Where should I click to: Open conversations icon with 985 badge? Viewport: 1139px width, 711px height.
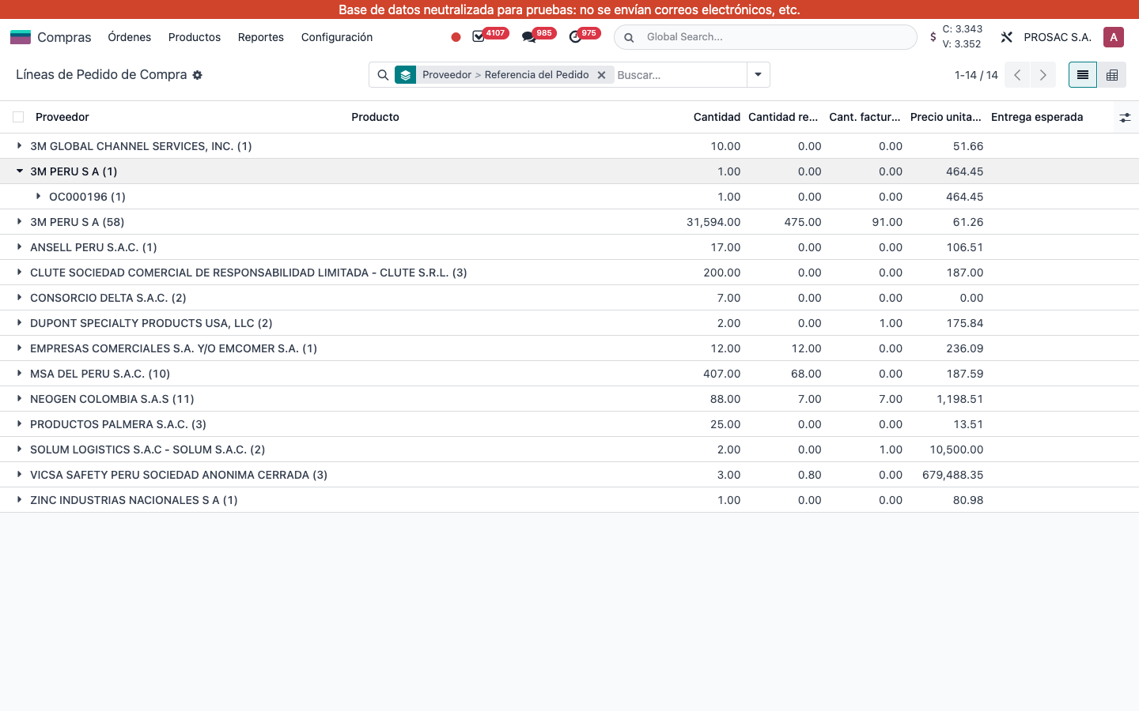tap(528, 37)
